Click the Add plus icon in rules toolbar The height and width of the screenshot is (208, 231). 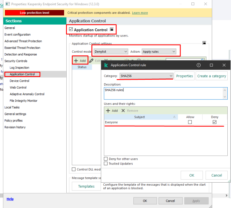point(76,61)
